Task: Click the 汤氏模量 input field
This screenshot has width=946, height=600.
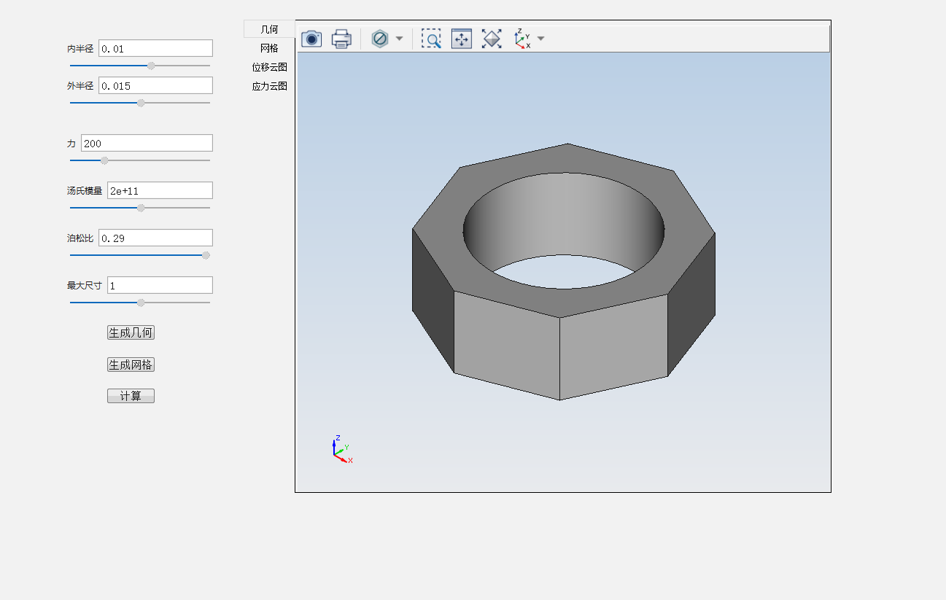Action: click(x=160, y=190)
